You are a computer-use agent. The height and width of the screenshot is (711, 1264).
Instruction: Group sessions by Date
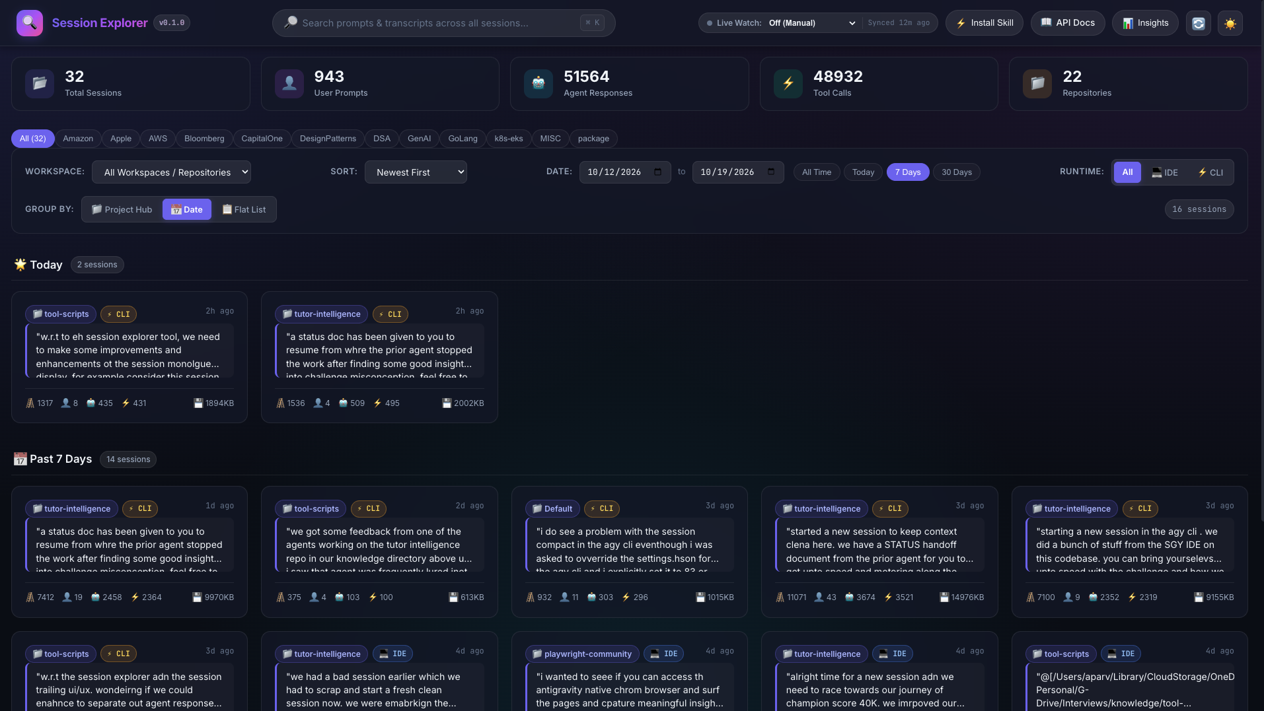point(187,209)
